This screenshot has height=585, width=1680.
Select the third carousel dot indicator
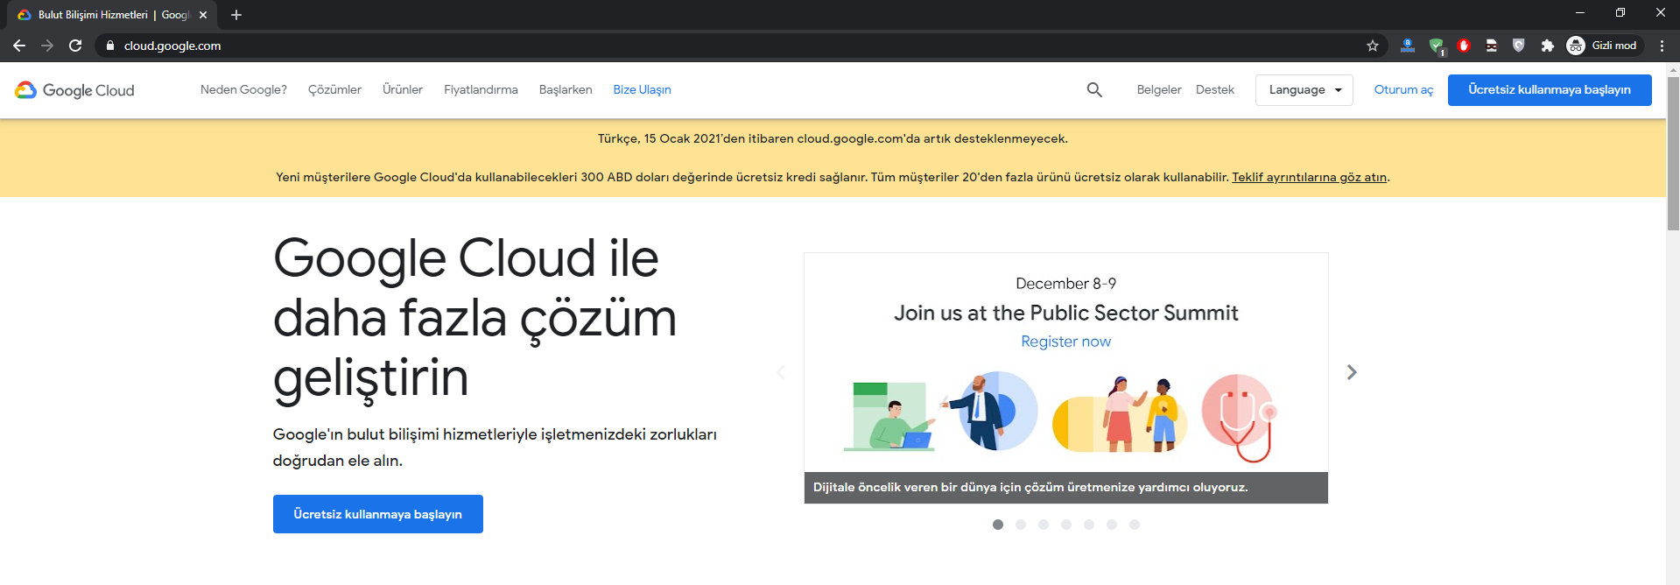pos(1044,525)
